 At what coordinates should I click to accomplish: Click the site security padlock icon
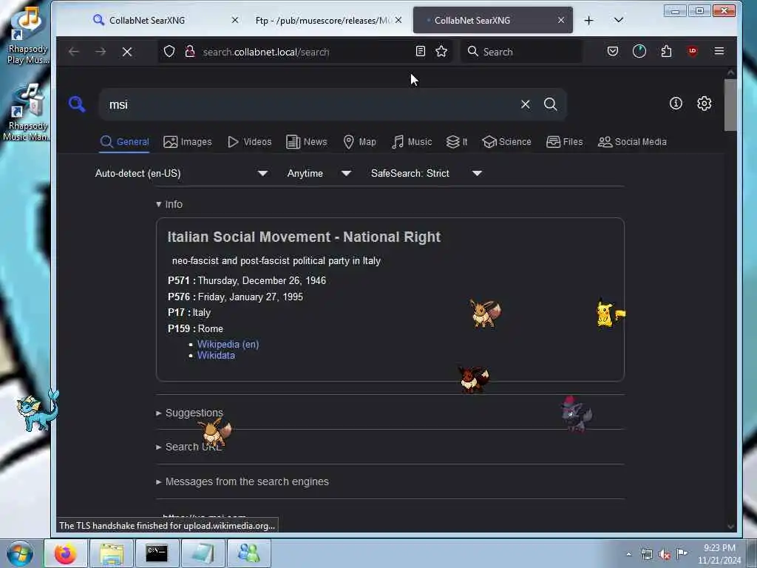190,52
